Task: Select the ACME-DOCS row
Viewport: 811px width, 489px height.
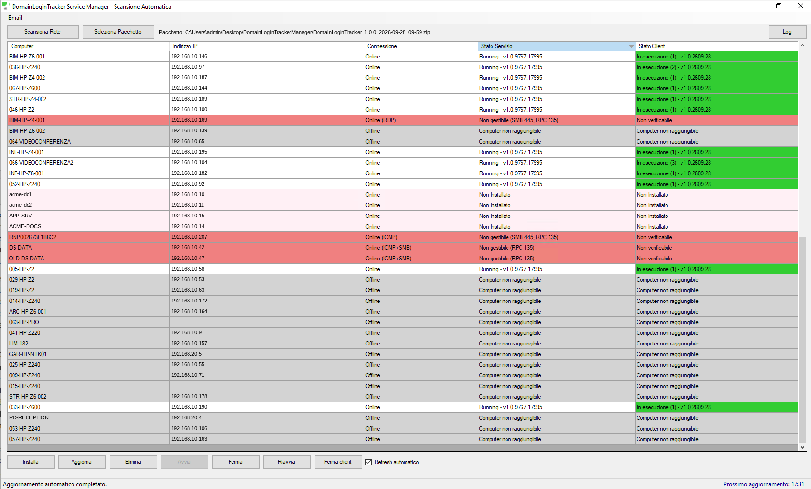Action: click(403, 227)
